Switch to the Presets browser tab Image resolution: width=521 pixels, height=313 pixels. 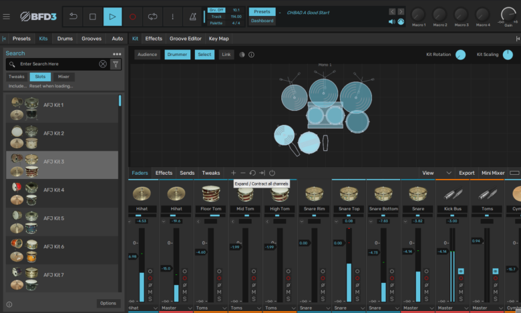(x=21, y=39)
